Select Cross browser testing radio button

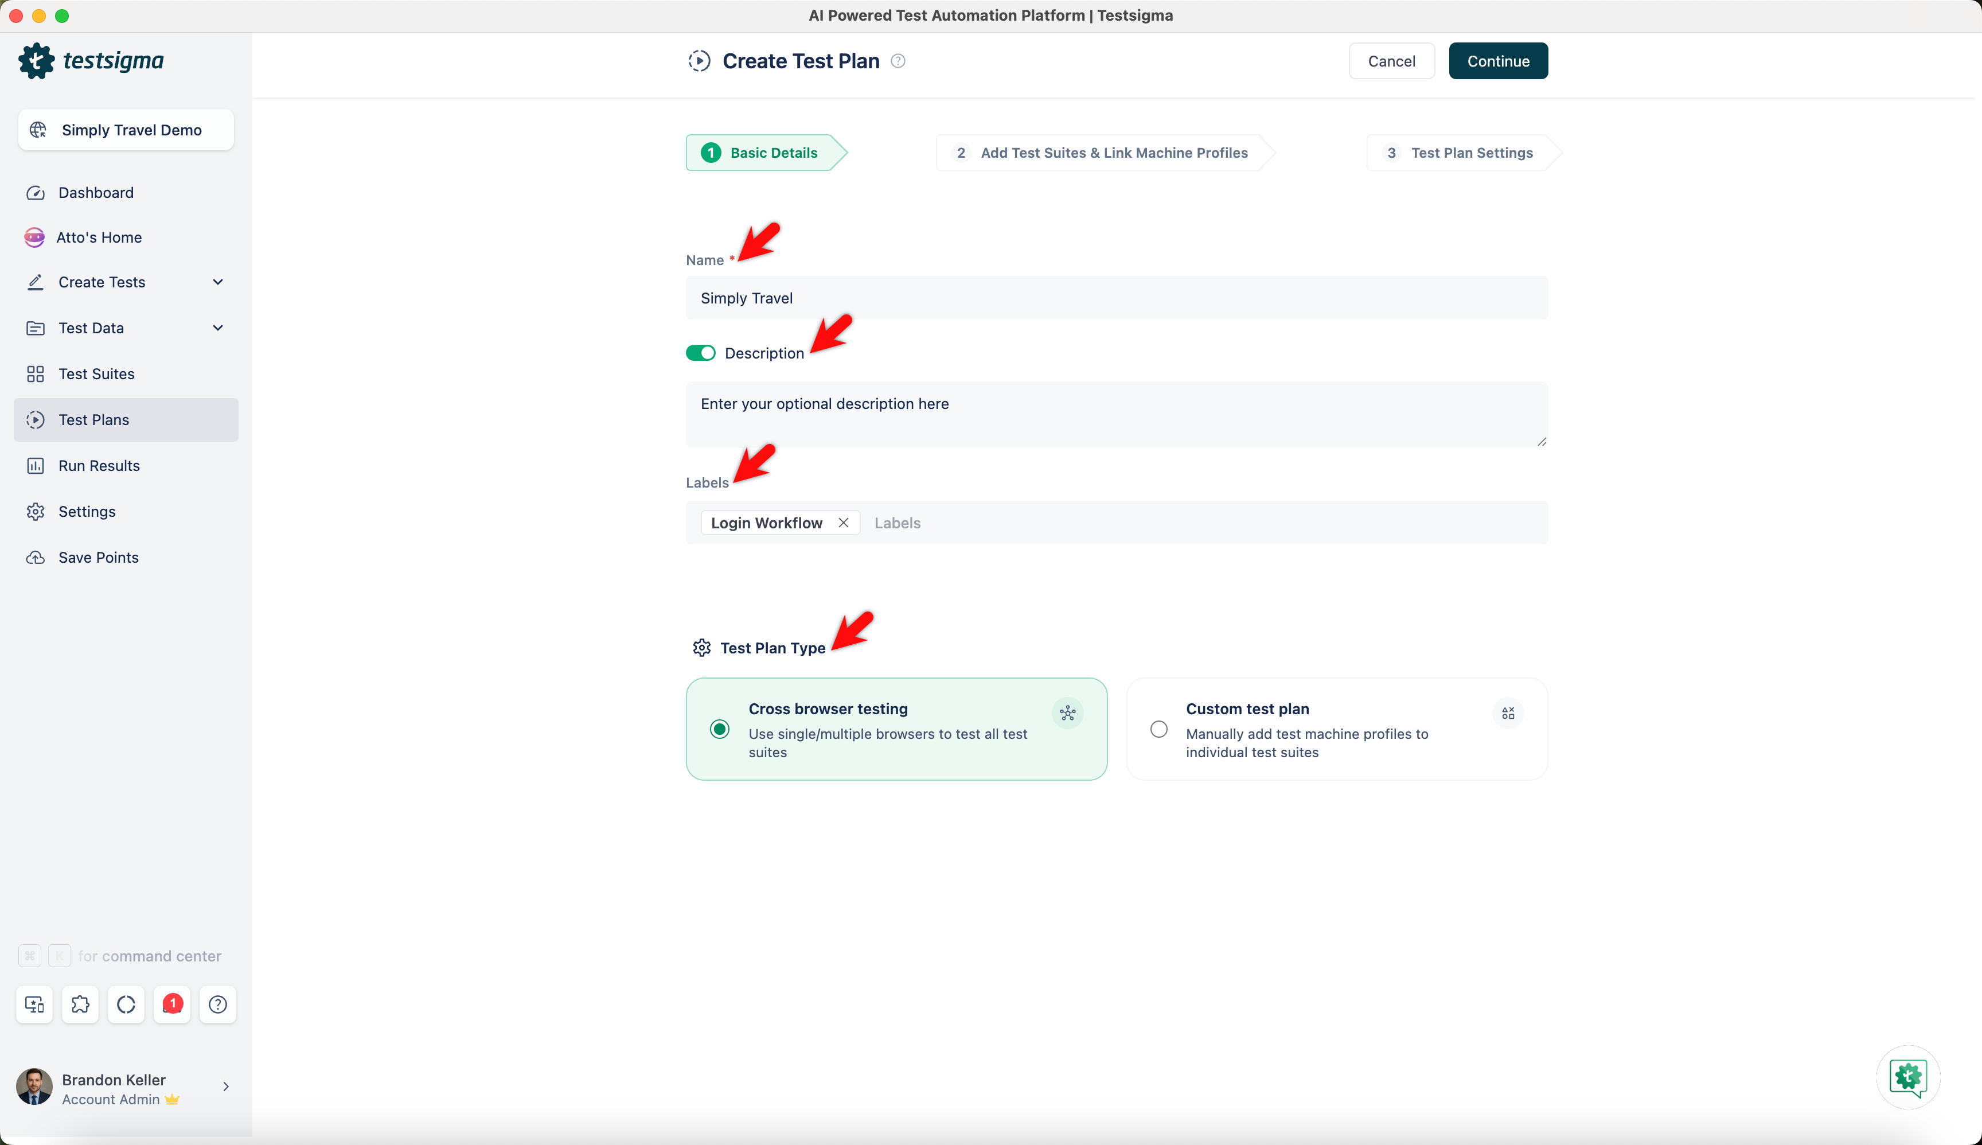719,729
